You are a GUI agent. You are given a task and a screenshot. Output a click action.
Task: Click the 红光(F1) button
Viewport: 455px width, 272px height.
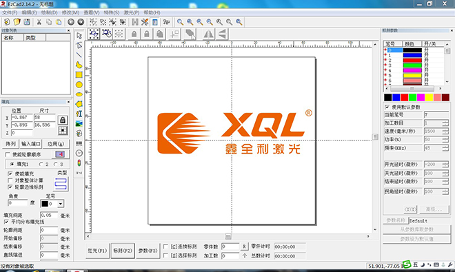pyautogui.click(x=97, y=251)
